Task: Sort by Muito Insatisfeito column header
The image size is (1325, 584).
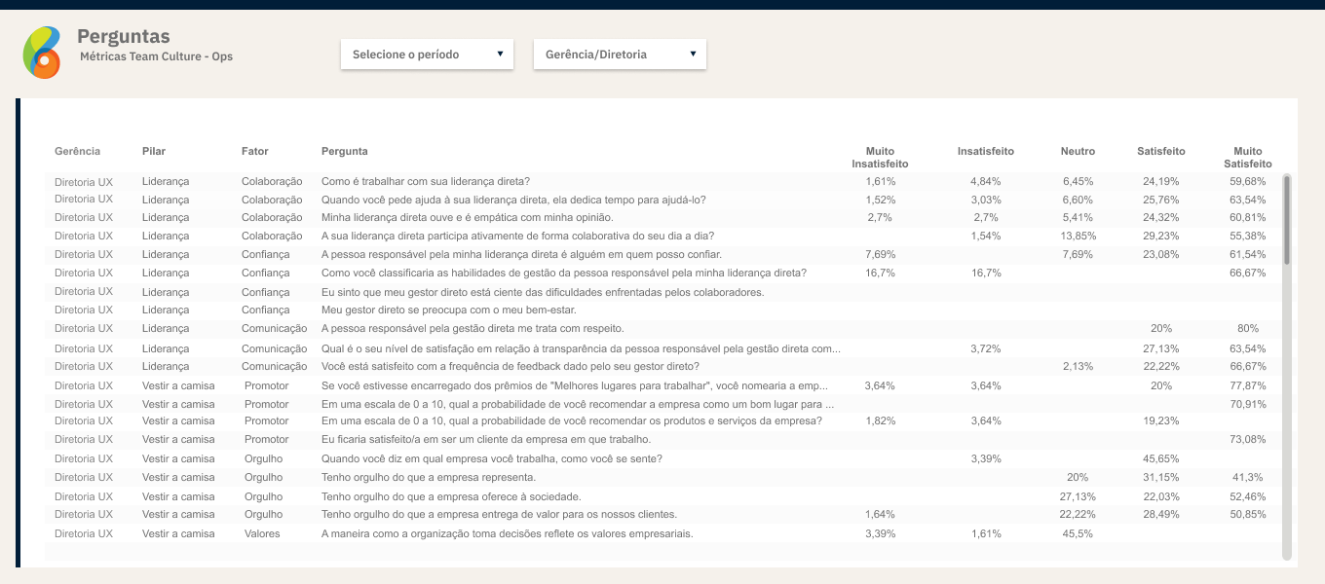Action: coord(880,158)
